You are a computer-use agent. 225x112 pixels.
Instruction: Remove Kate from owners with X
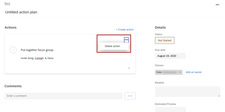pyautogui.click(x=180, y=72)
